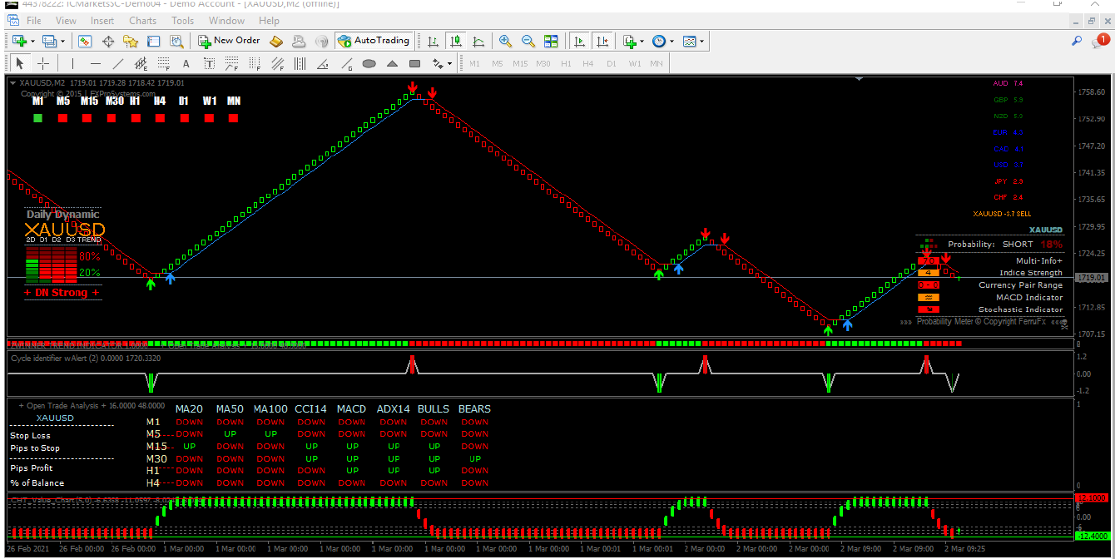The height and width of the screenshot is (559, 1115).
Task: Launch the Strategy Tester icon
Action: point(176,41)
